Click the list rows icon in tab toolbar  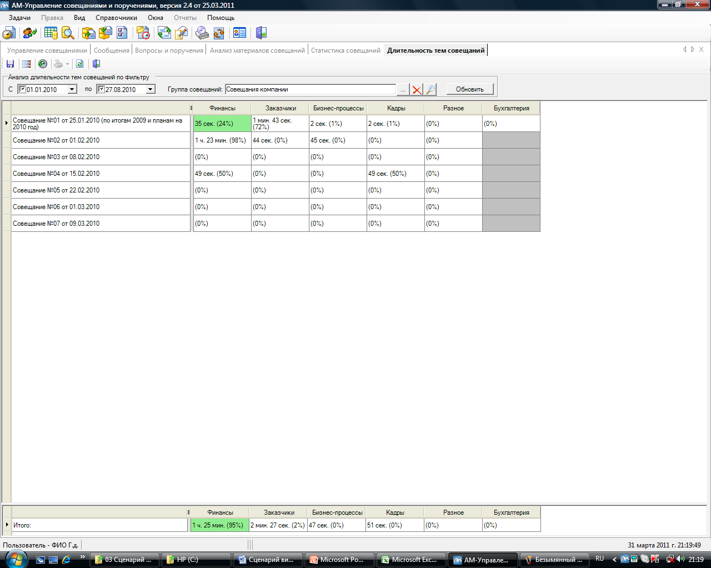(x=26, y=64)
